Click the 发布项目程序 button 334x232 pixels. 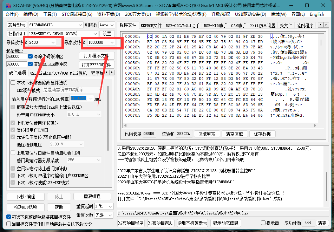pyautogui.click(x=131, y=223)
